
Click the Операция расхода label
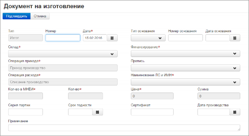click(x=24, y=75)
